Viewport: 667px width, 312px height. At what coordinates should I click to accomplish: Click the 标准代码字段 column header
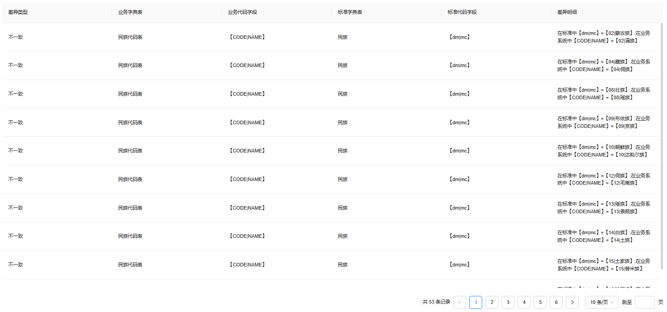[462, 12]
